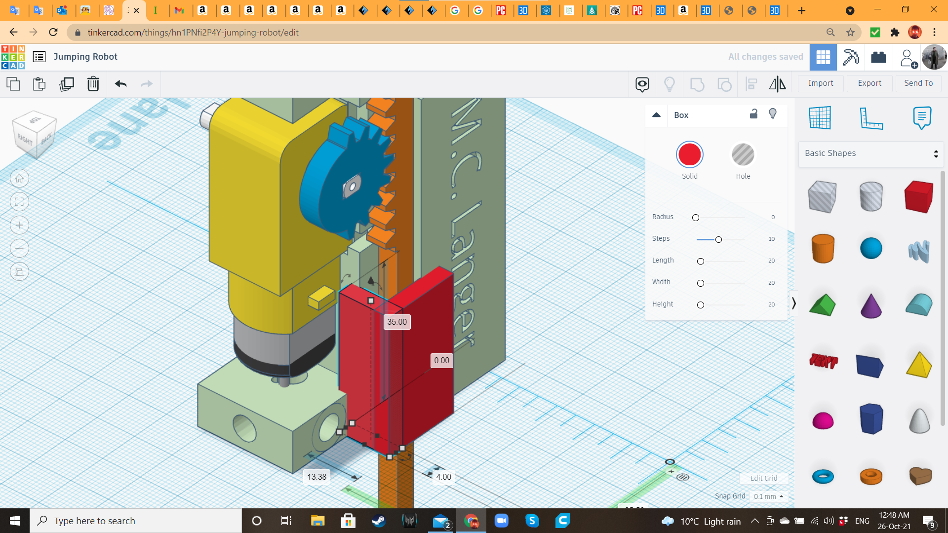This screenshot has width=948, height=533.
Task: Set shape to Hole
Action: point(743,155)
